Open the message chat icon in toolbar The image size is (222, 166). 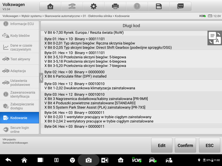[180, 7]
